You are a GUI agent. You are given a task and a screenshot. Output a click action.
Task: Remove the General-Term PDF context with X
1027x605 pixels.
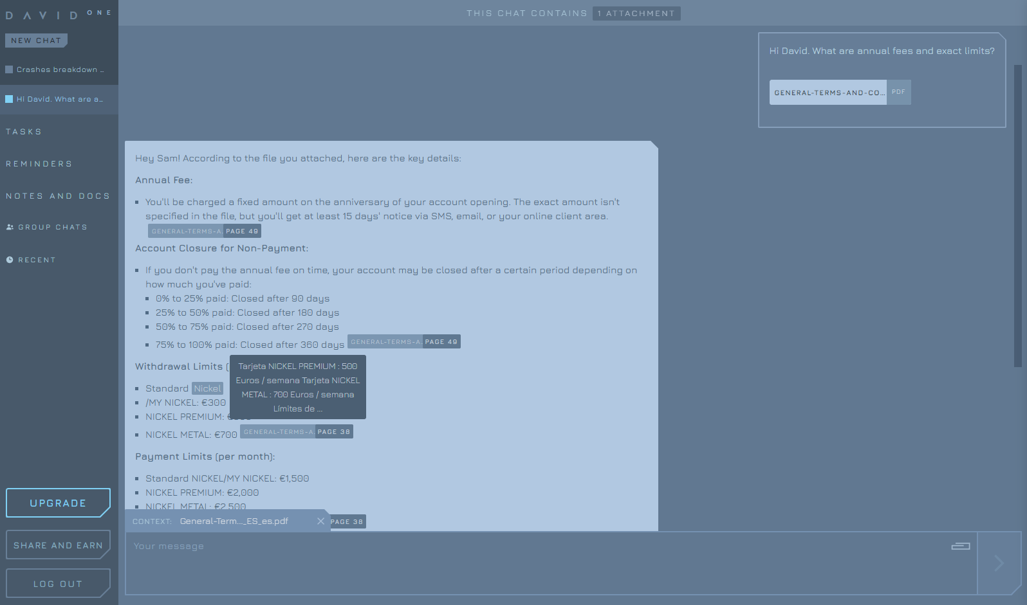320,521
